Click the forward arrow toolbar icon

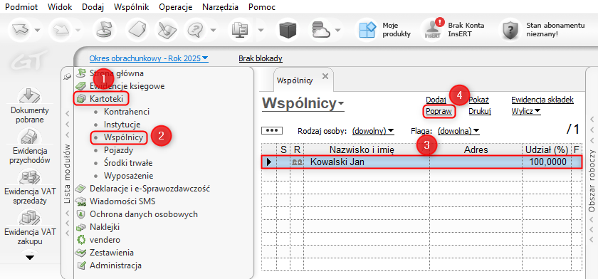(61, 29)
